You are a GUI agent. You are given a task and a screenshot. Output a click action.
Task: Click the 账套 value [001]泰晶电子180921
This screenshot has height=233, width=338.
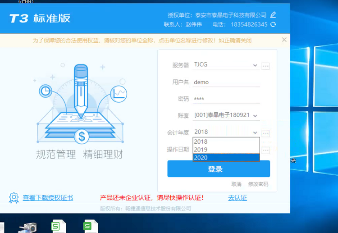click(x=222, y=115)
